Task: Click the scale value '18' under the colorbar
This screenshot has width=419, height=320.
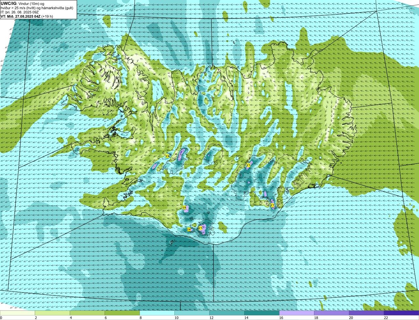Action: (316, 318)
